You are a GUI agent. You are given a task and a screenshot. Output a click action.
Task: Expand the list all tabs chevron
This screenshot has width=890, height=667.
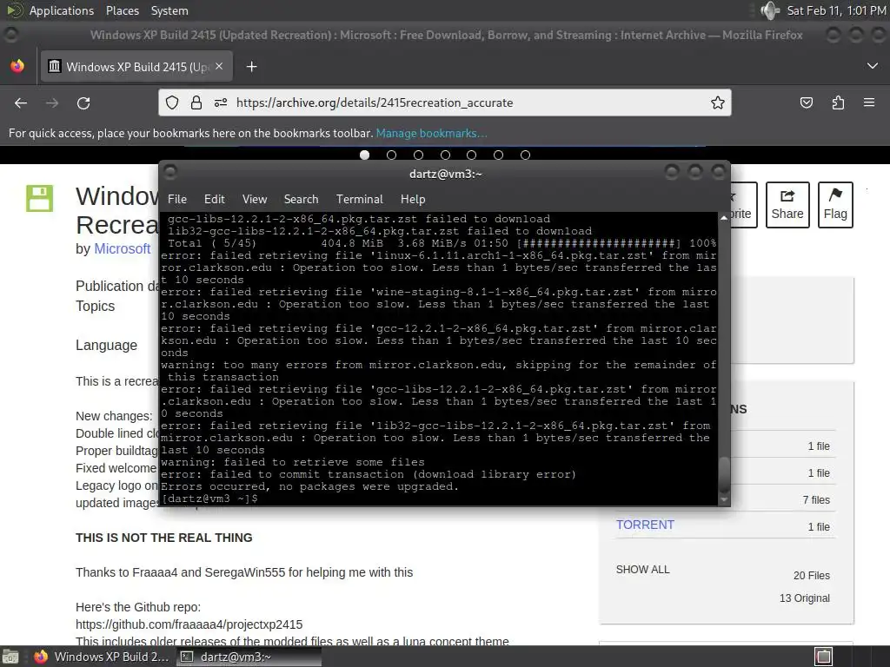(x=873, y=66)
